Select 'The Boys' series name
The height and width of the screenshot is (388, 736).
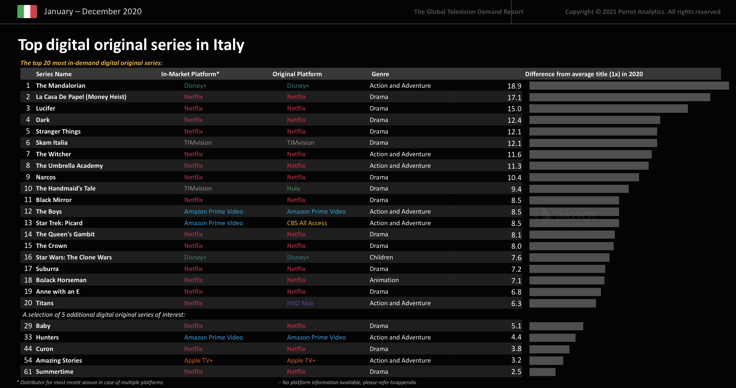click(x=49, y=211)
